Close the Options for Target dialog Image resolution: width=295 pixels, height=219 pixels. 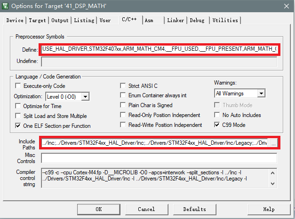[286, 6]
